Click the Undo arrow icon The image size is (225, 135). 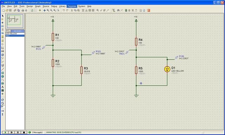64,10
